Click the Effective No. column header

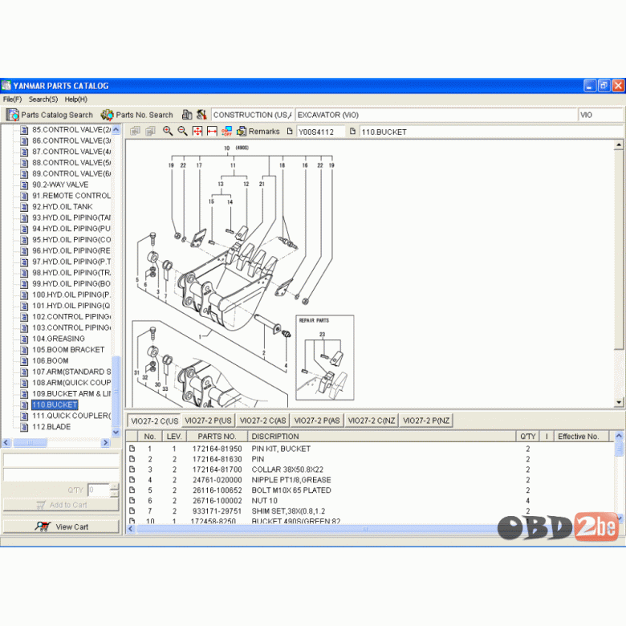click(x=582, y=437)
